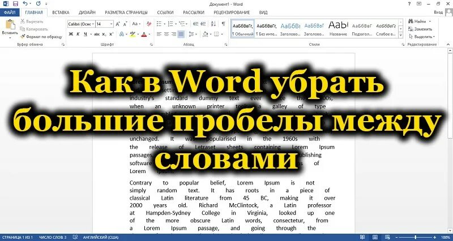Paste using the Вставить clipboard icon
The height and width of the screenshot is (241, 453).
pyautogui.click(x=10, y=25)
